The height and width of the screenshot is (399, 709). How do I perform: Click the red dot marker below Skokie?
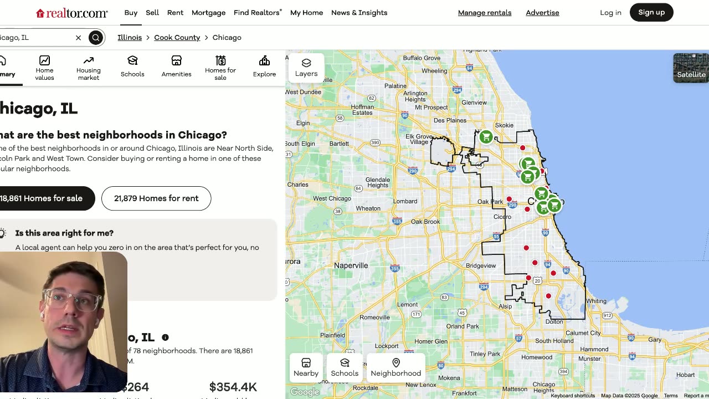(522, 148)
